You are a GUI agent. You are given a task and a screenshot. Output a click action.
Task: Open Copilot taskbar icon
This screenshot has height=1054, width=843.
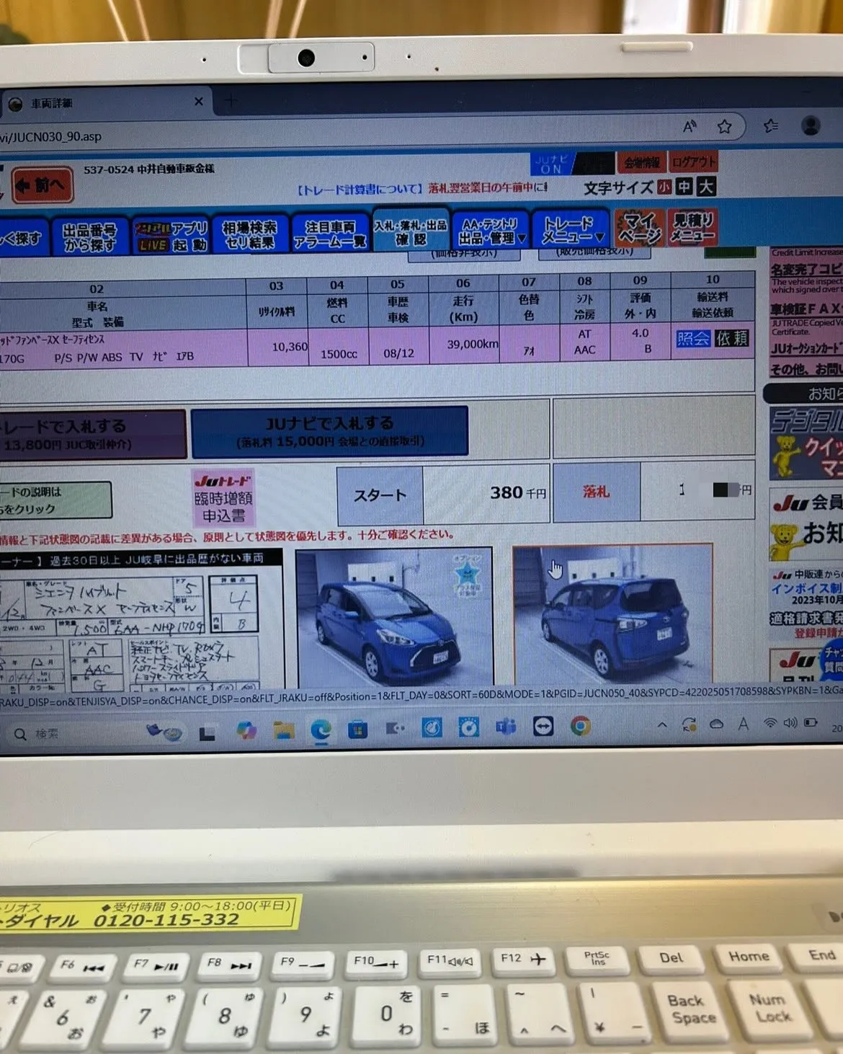coord(246,731)
